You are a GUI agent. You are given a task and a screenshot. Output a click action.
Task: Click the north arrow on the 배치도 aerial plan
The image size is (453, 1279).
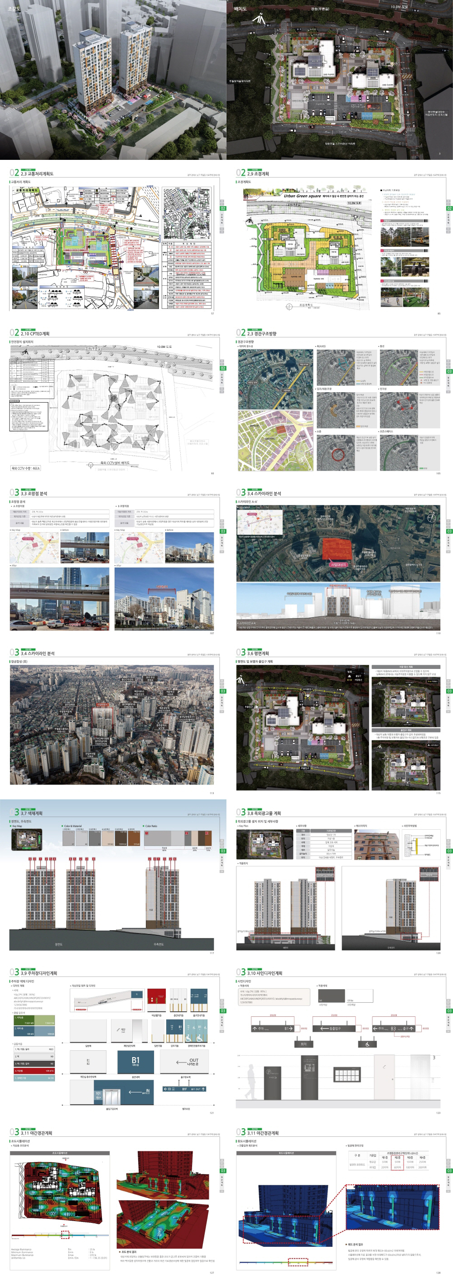click(x=258, y=19)
